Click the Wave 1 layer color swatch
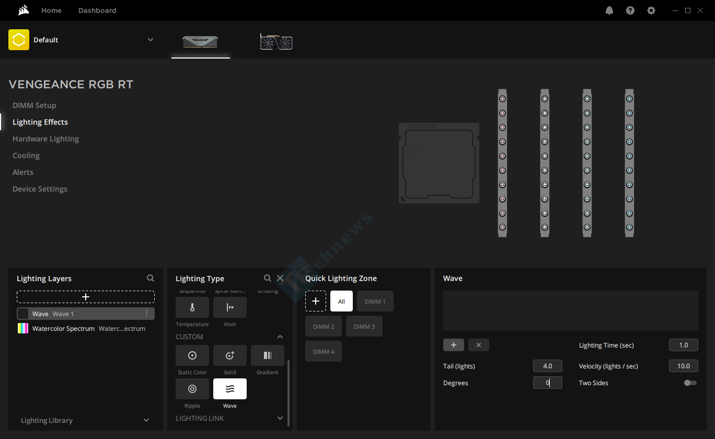The image size is (715, 439). [x=23, y=314]
